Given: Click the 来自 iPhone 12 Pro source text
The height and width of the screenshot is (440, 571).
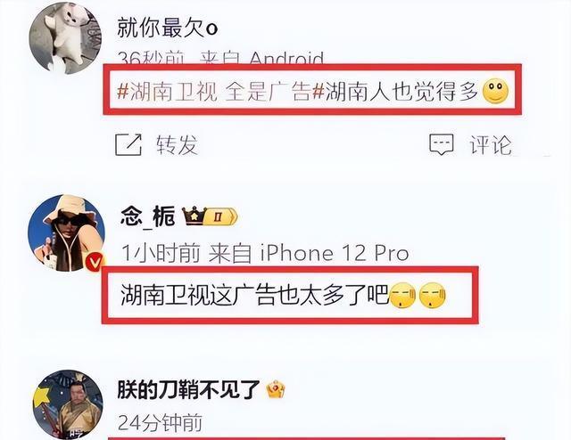Looking at the screenshot, I should pyautogui.click(x=309, y=253).
